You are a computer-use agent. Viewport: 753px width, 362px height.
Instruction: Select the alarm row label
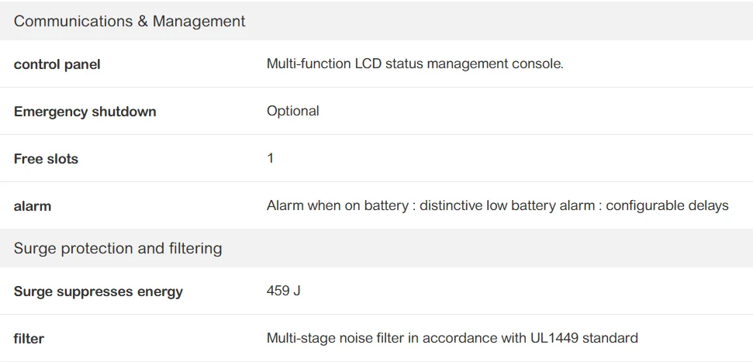tap(33, 206)
